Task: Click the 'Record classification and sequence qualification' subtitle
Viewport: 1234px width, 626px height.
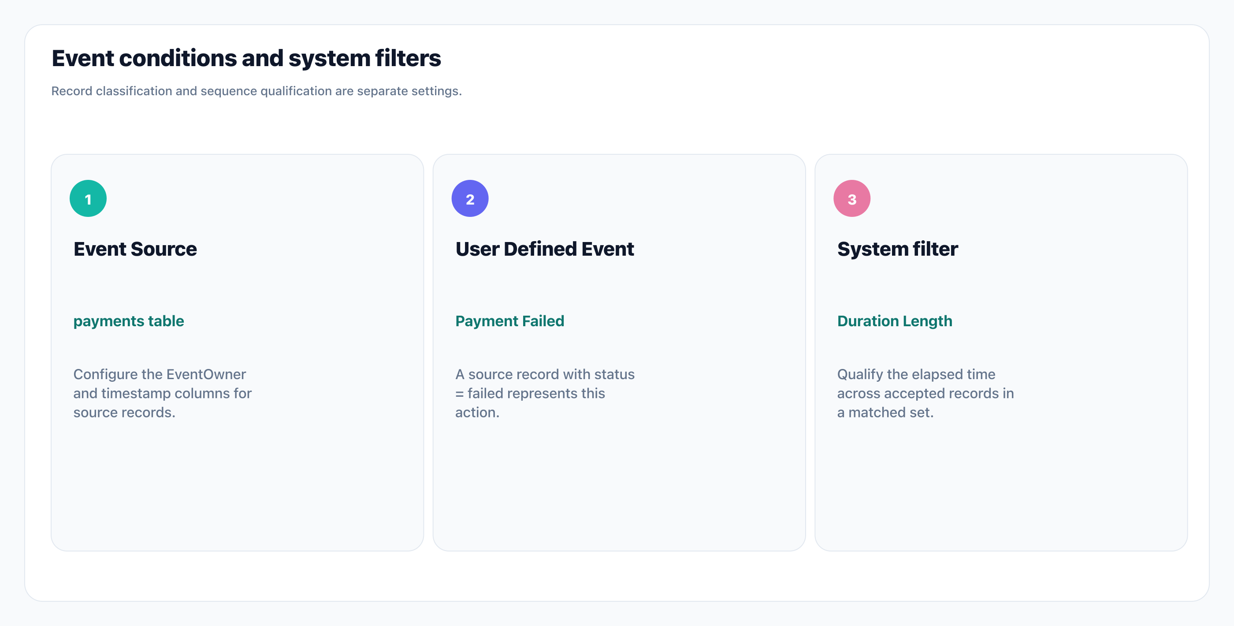Action: point(257,91)
